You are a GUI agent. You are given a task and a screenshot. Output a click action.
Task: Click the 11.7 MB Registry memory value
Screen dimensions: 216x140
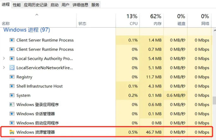click(154, 77)
